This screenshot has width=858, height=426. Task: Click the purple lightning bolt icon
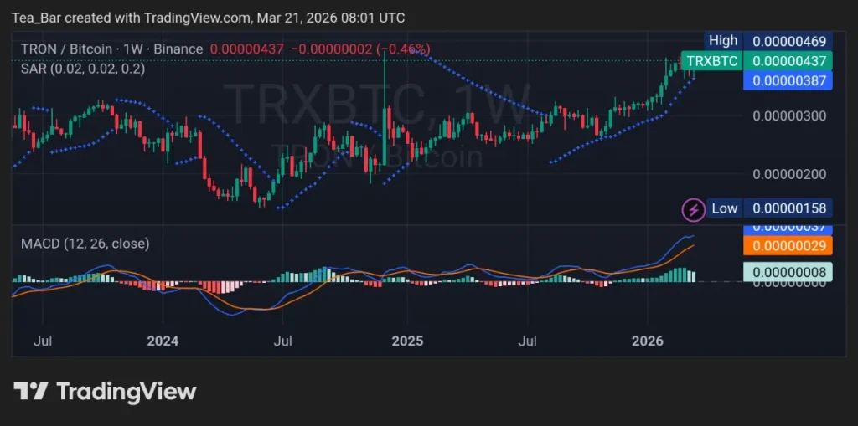coord(693,208)
